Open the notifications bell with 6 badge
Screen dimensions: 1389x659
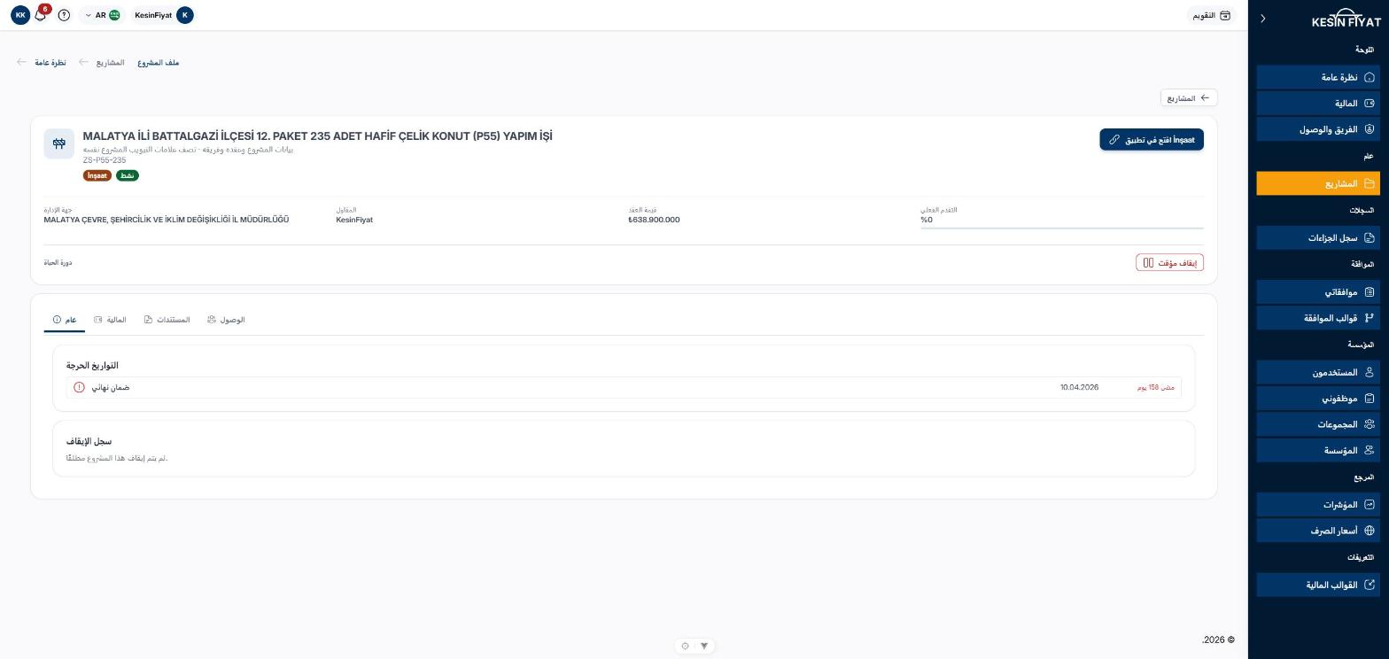click(x=40, y=15)
